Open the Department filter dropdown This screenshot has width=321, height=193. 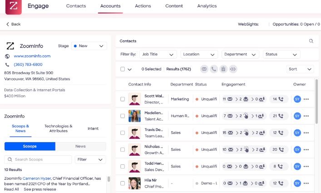(x=240, y=54)
